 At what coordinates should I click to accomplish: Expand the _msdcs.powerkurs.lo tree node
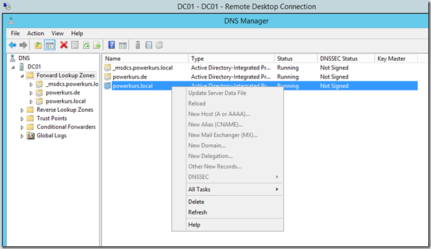click(x=31, y=85)
